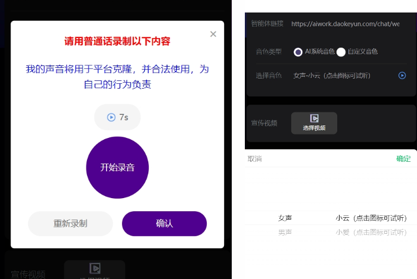The width and height of the screenshot is (417, 279).
Task: Click the red 请用普通话录制以下内容 heading
Action: point(117,42)
